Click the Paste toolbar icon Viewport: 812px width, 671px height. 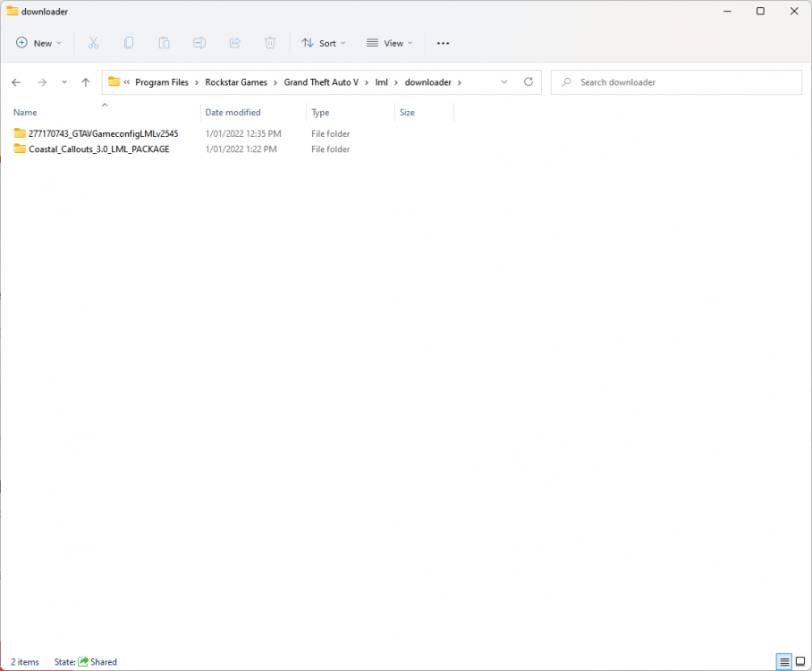pos(164,42)
